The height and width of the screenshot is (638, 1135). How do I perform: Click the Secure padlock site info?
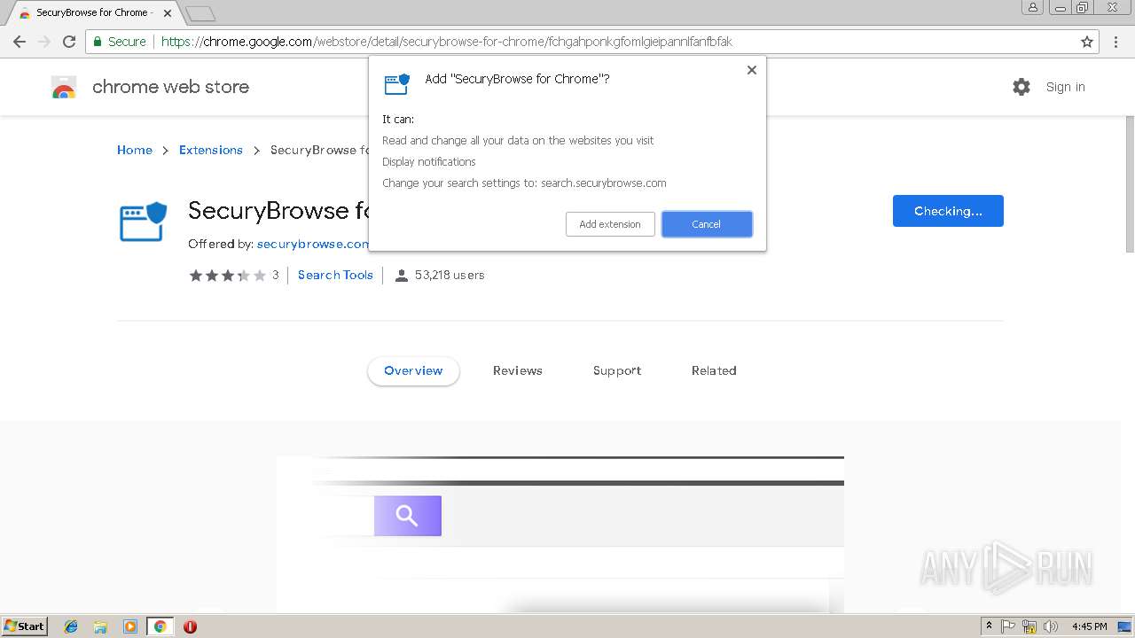pyautogui.click(x=119, y=42)
